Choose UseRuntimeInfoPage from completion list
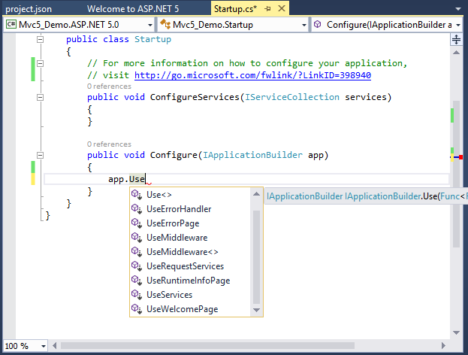The height and width of the screenshot is (355, 468). click(x=190, y=281)
